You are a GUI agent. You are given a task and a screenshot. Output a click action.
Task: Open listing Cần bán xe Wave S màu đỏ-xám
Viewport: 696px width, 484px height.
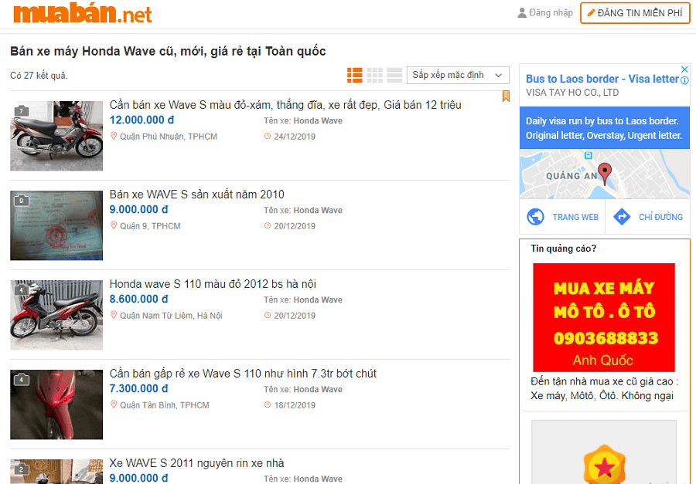point(285,105)
